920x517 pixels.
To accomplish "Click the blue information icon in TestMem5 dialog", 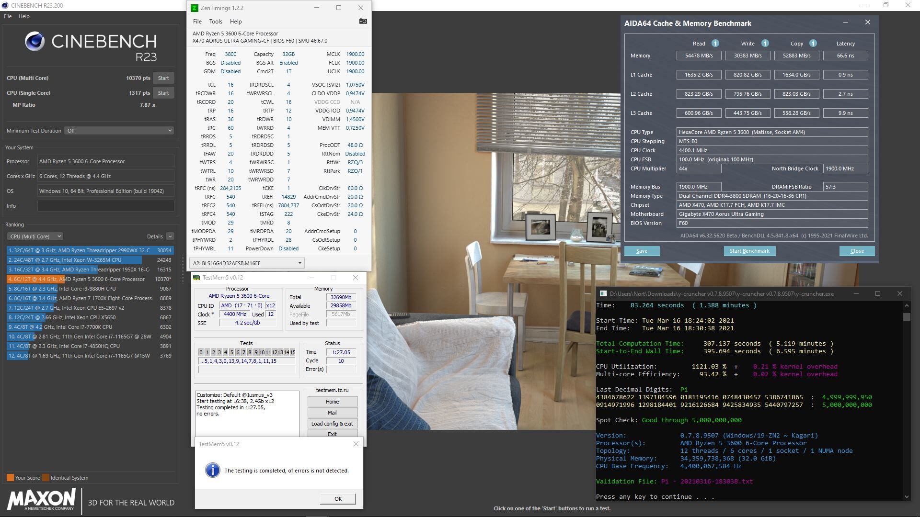I will pos(212,470).
